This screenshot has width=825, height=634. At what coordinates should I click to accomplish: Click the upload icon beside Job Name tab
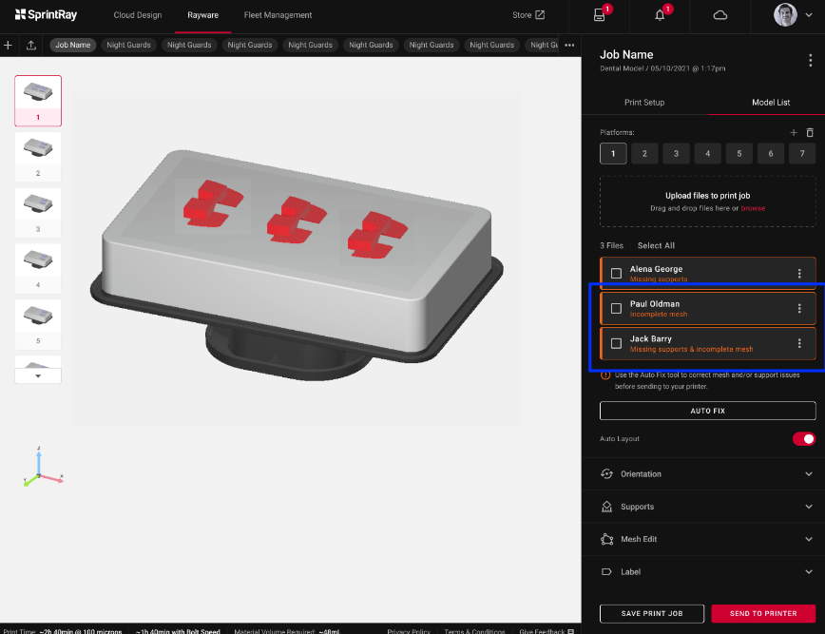pyautogui.click(x=31, y=45)
